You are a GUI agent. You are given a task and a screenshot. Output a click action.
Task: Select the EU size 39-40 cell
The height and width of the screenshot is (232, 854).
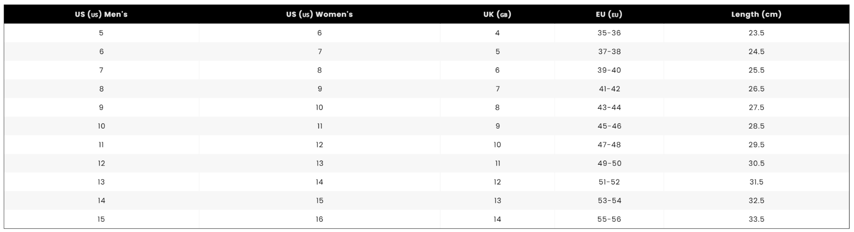(609, 70)
